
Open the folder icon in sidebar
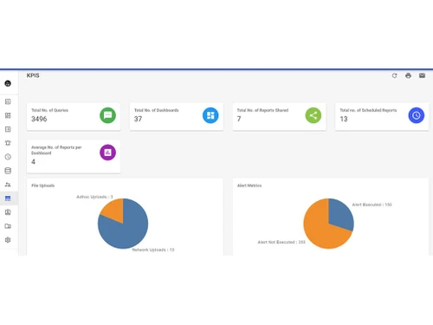point(8,226)
